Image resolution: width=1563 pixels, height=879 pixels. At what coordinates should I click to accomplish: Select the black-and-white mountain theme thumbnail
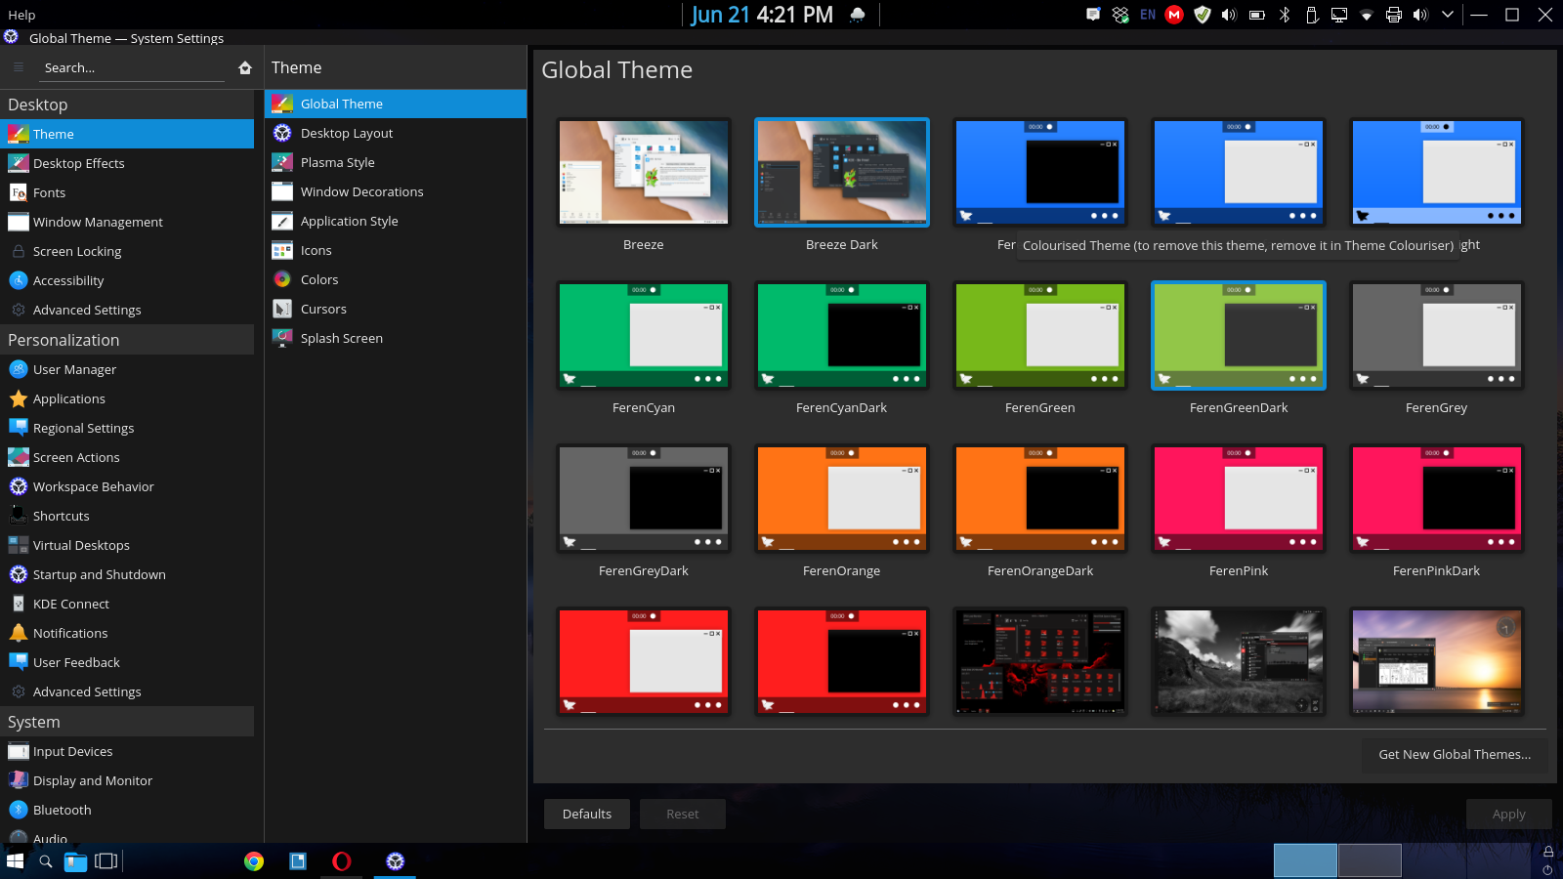coord(1239,661)
